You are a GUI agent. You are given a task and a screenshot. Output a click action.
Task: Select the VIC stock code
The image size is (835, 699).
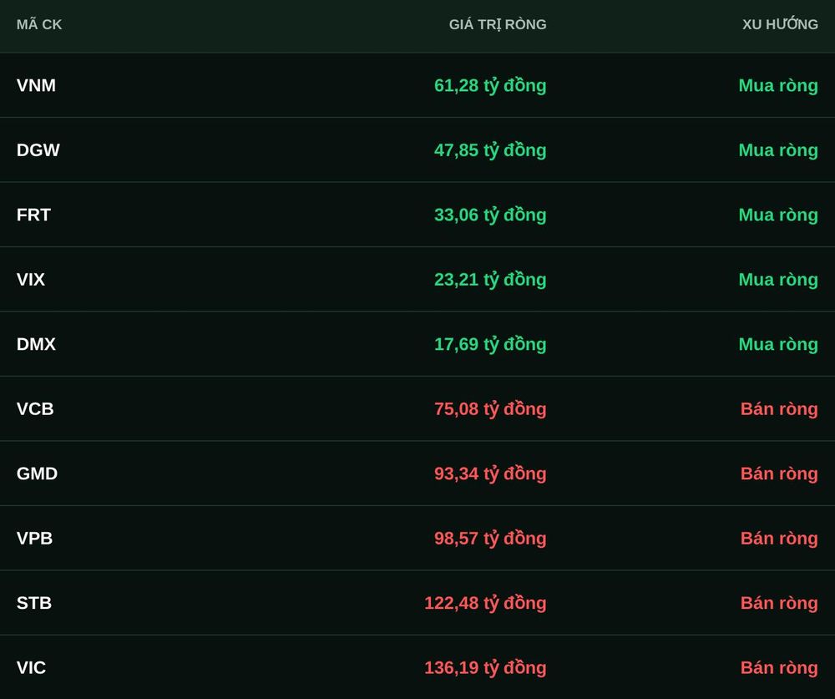[x=31, y=667]
